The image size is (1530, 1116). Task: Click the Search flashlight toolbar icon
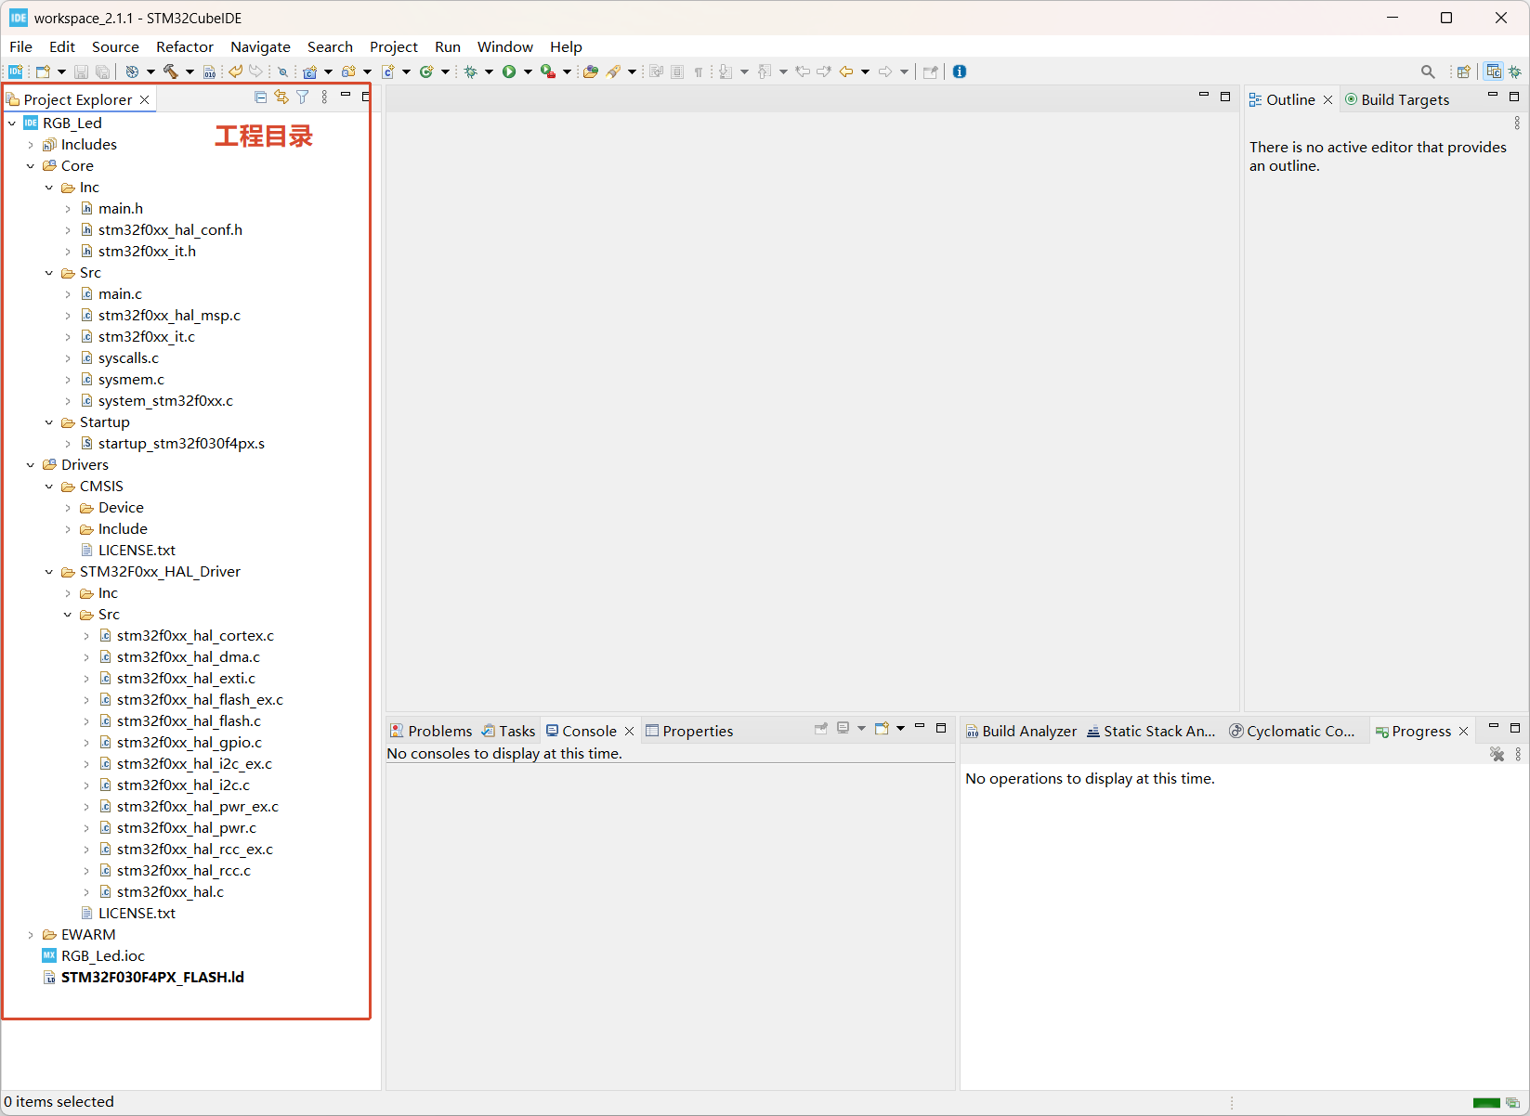click(613, 71)
